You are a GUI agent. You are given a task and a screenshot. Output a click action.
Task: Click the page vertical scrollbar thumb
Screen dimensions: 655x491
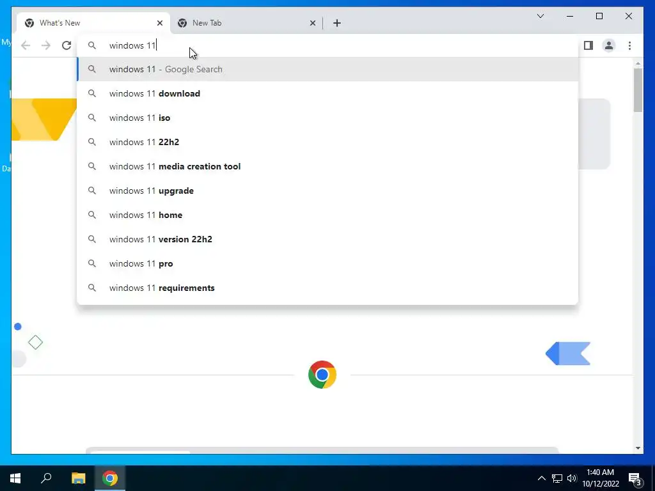coord(638,90)
